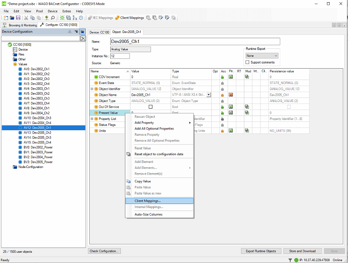This screenshot has height=263, width=348.
Task: Sort by the Name column header
Action: [x=110, y=71]
